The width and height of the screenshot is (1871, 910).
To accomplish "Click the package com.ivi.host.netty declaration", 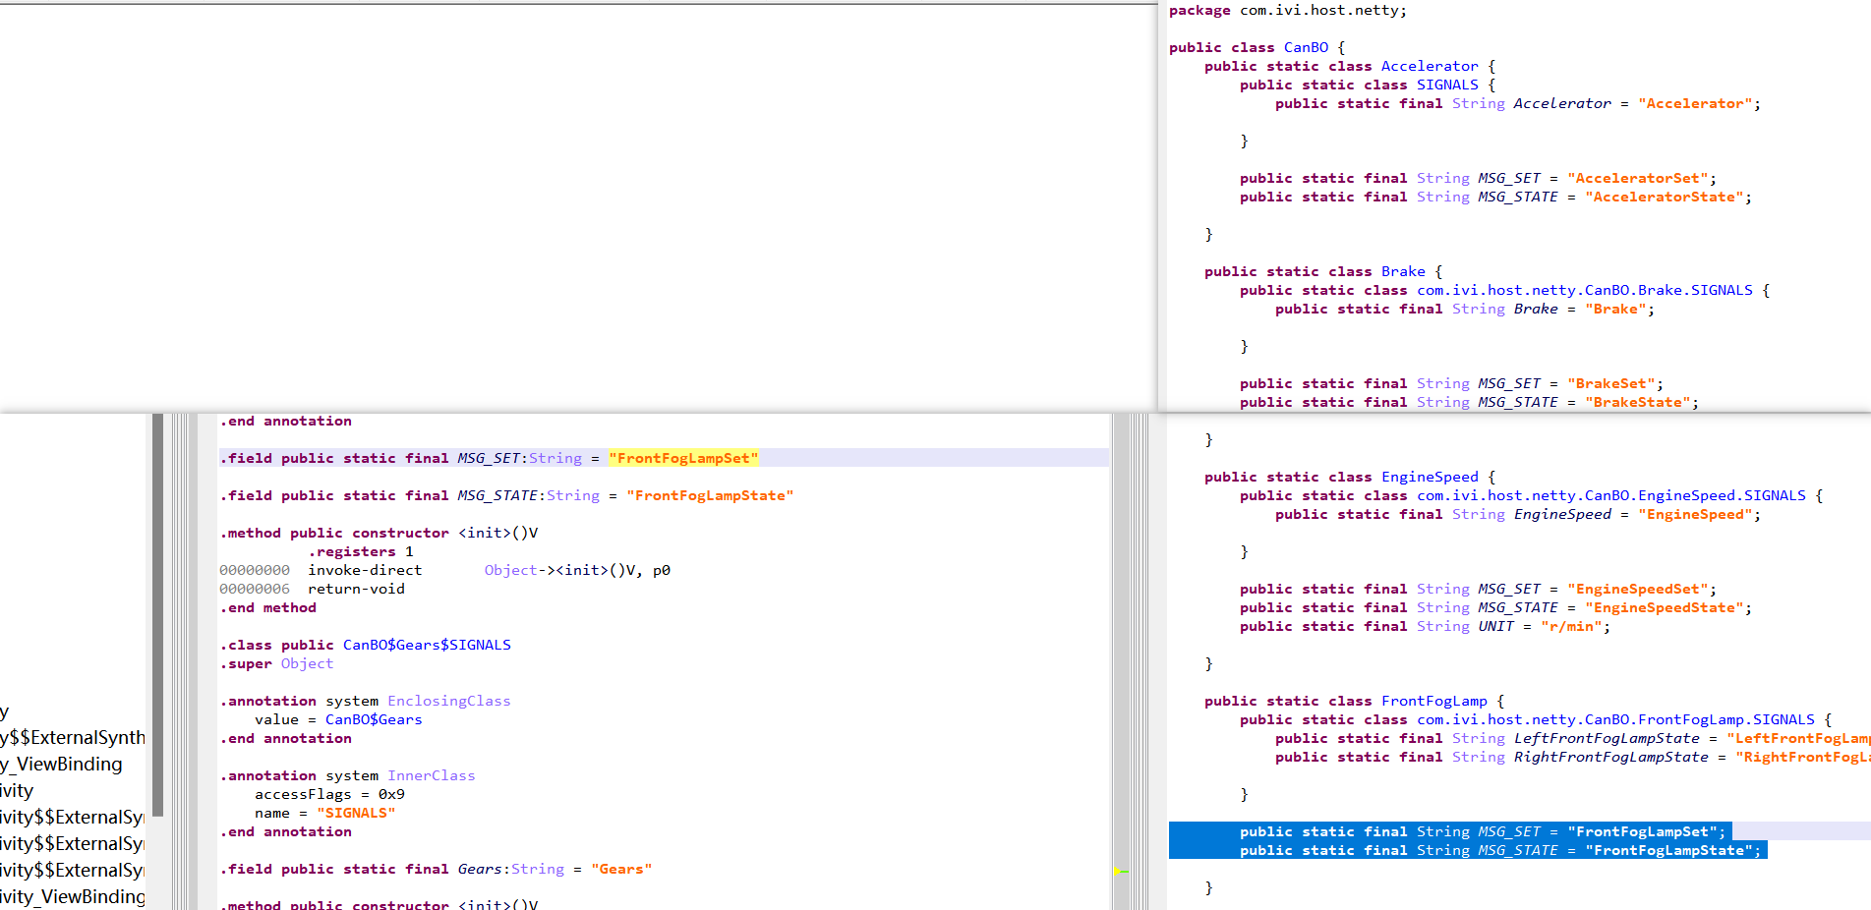I will [x=1288, y=10].
